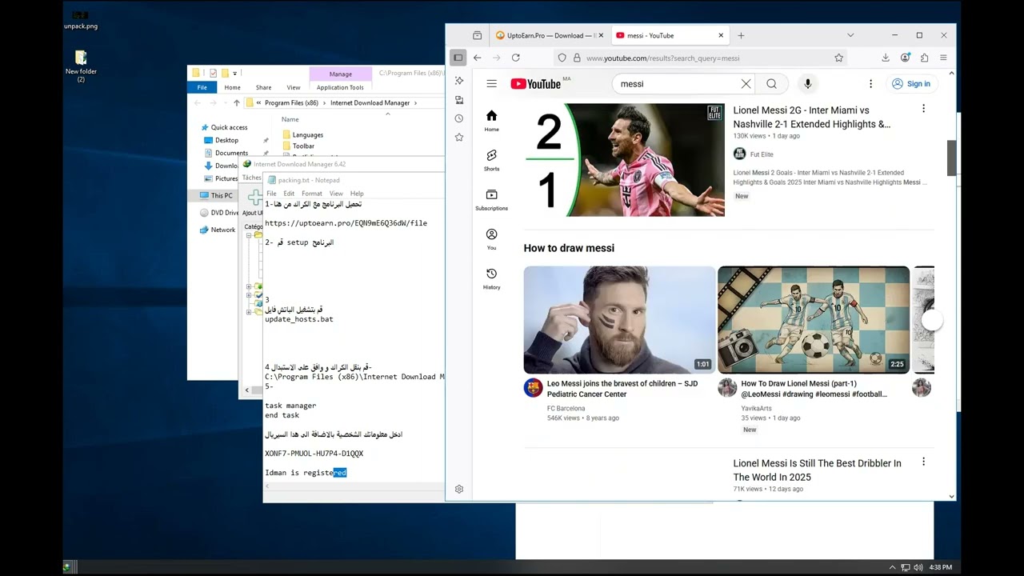The width and height of the screenshot is (1024, 576).
Task: Clear the messi search query
Action: (746, 84)
